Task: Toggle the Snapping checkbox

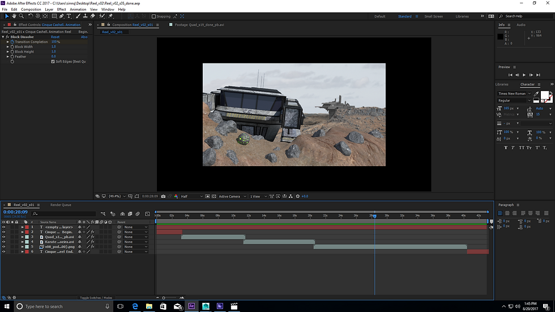Action: (x=153, y=16)
